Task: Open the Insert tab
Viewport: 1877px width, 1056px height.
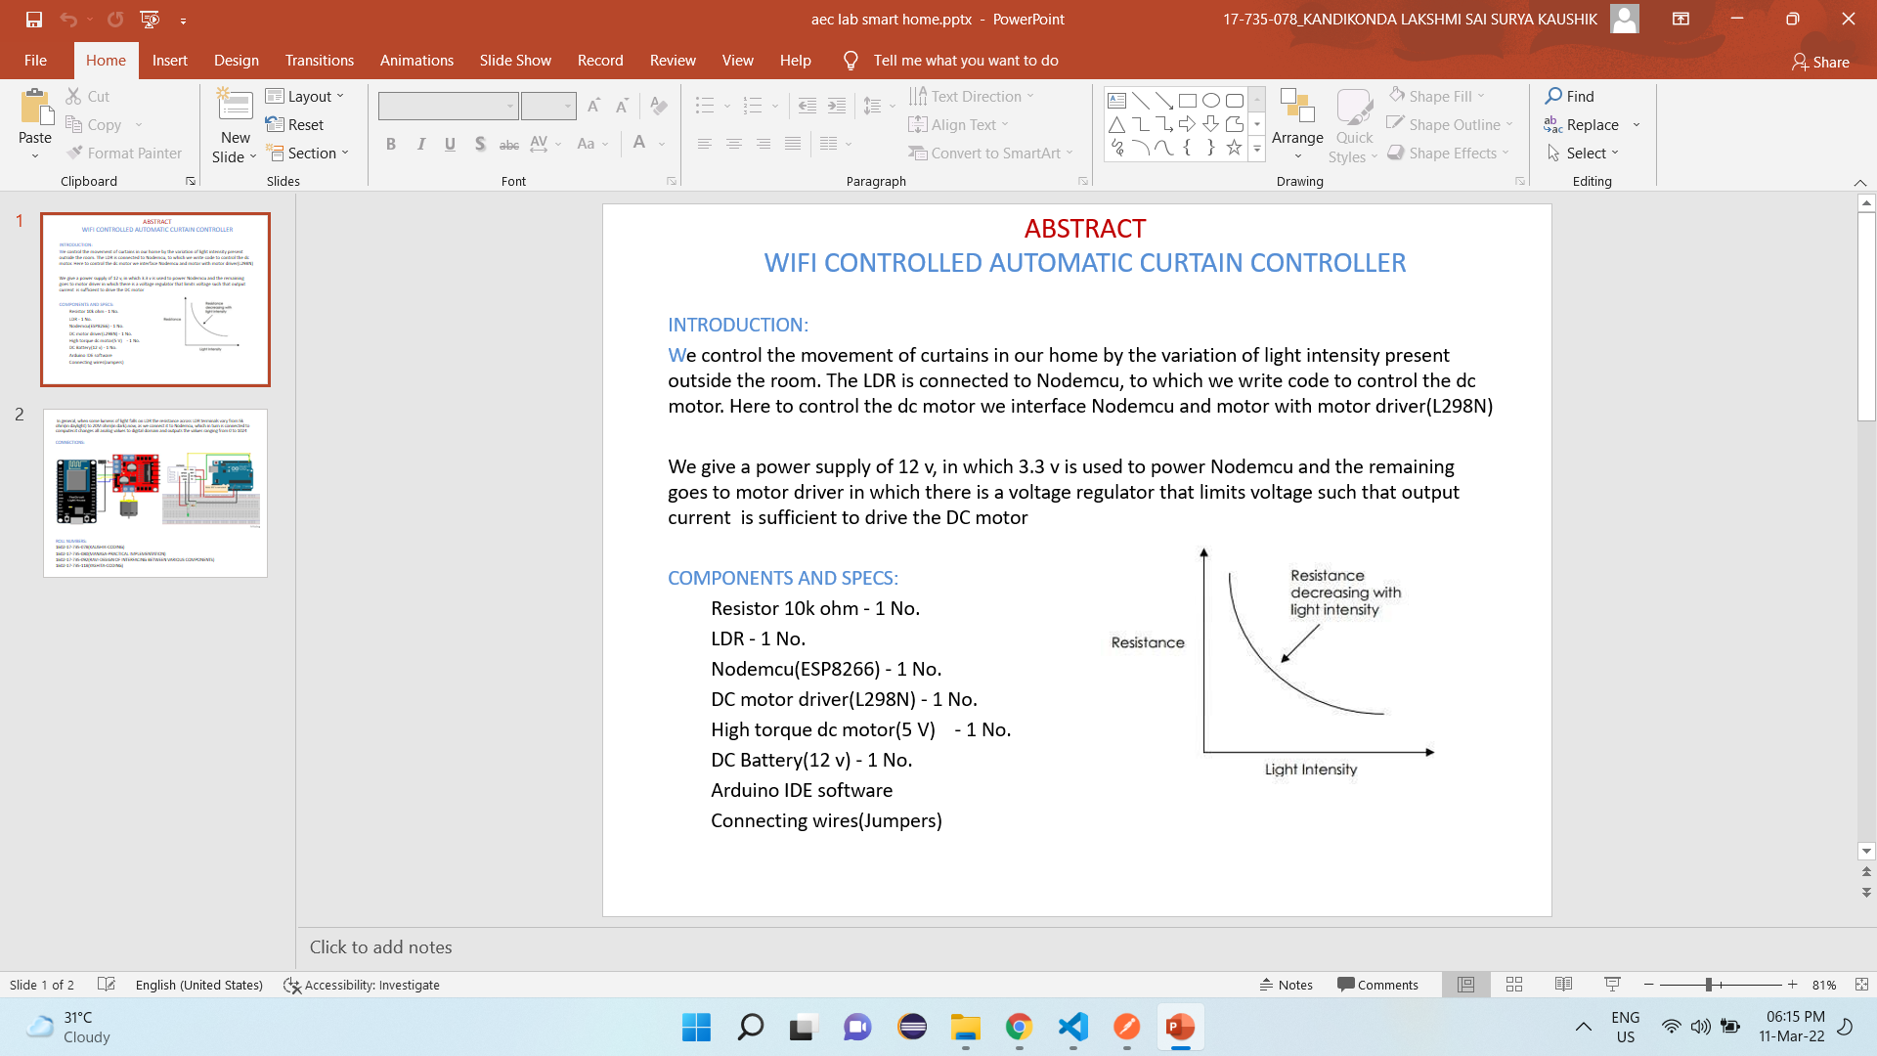Action: pyautogui.click(x=169, y=60)
